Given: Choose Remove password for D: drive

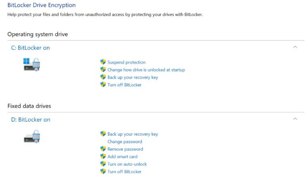Looking at the screenshot, I should [x=125, y=149].
